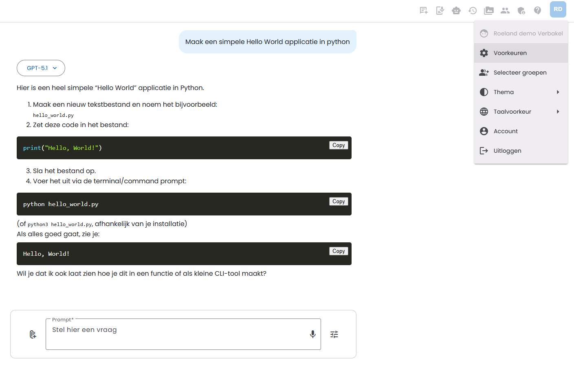Activate the microphone in the prompt field

pos(312,334)
